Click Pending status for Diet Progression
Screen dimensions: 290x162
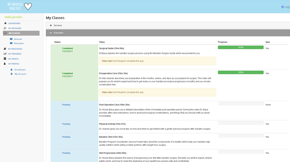pyautogui.click(x=66, y=153)
